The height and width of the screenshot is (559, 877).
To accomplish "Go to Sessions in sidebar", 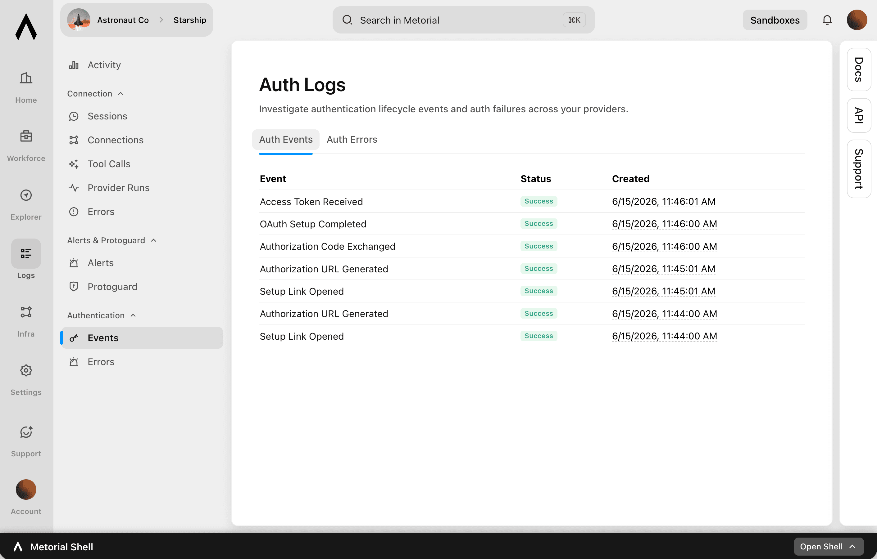I will click(x=142, y=116).
